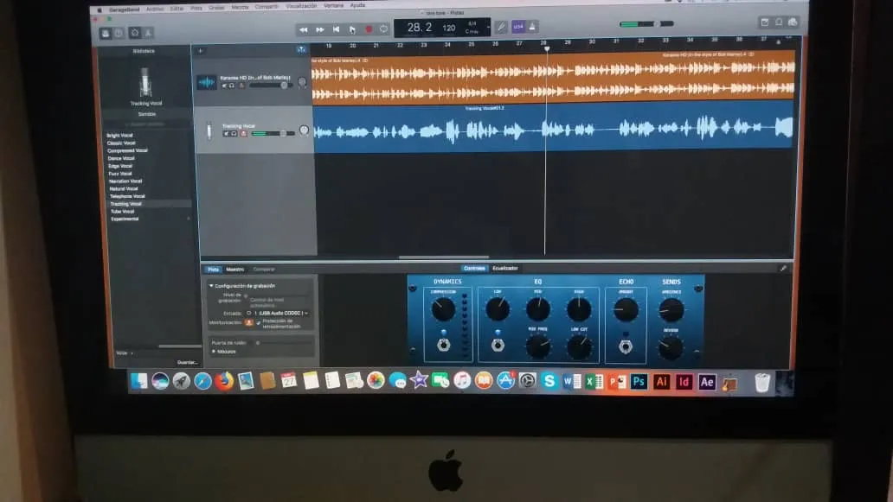Open the Library panel button
The image size is (893, 502).
[106, 34]
